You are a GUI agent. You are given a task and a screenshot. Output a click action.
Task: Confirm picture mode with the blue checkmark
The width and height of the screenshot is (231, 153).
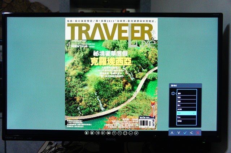185,133
